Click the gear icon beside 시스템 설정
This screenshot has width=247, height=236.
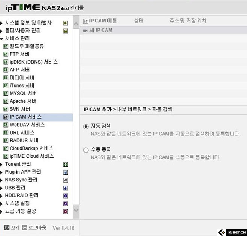66,204
